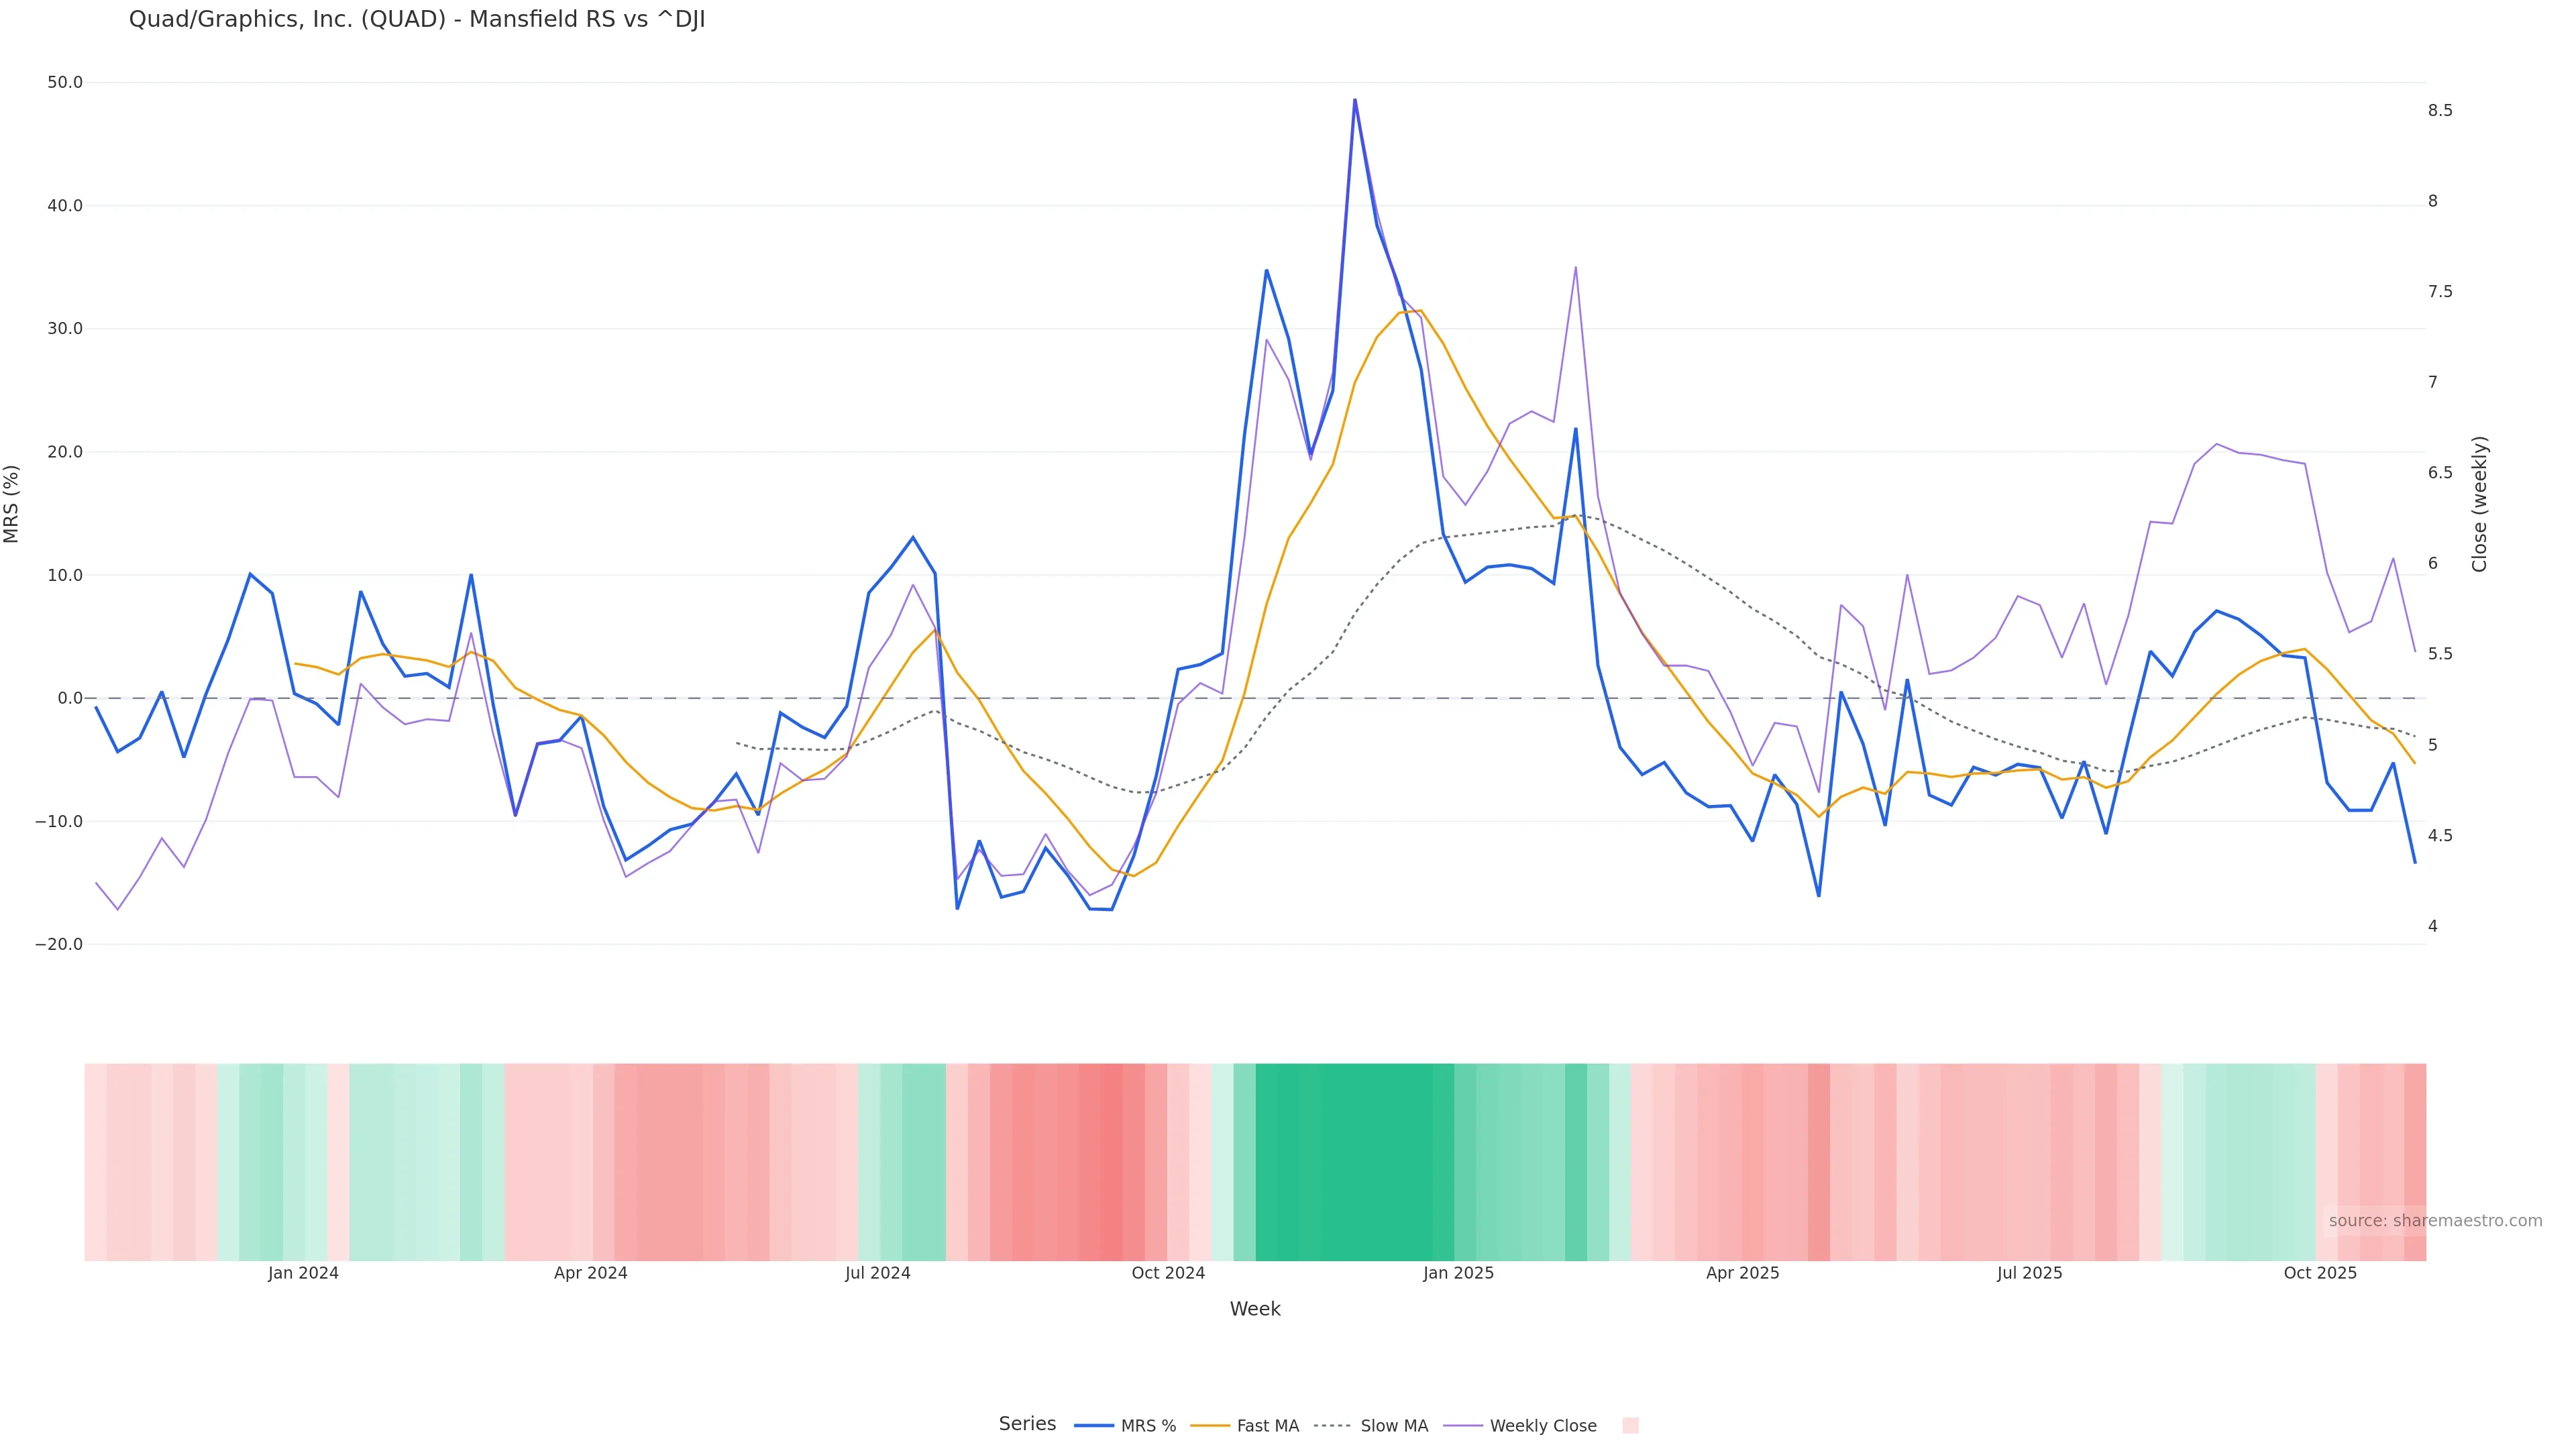Click the 8.5 right axis tick
Viewport: 2576px width, 1449px height.
[x=2440, y=111]
